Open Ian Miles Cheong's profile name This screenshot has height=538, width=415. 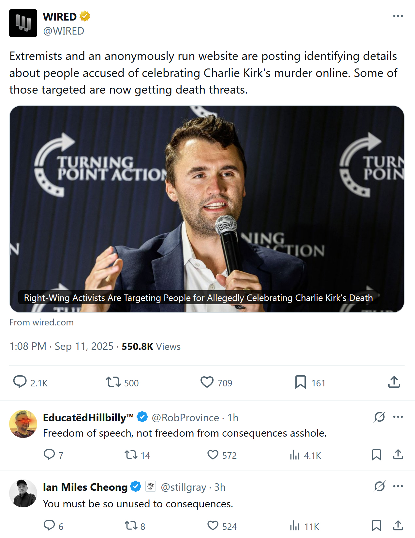[x=85, y=487]
